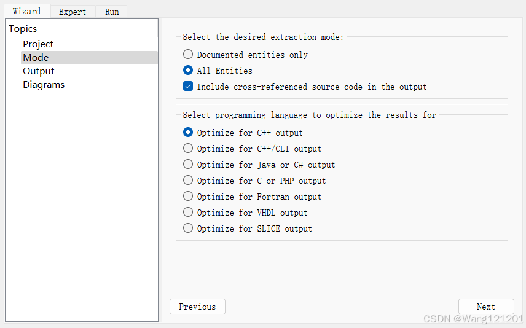Viewport: 526px width, 328px height.
Task: Click the Next button
Action: [485, 307]
